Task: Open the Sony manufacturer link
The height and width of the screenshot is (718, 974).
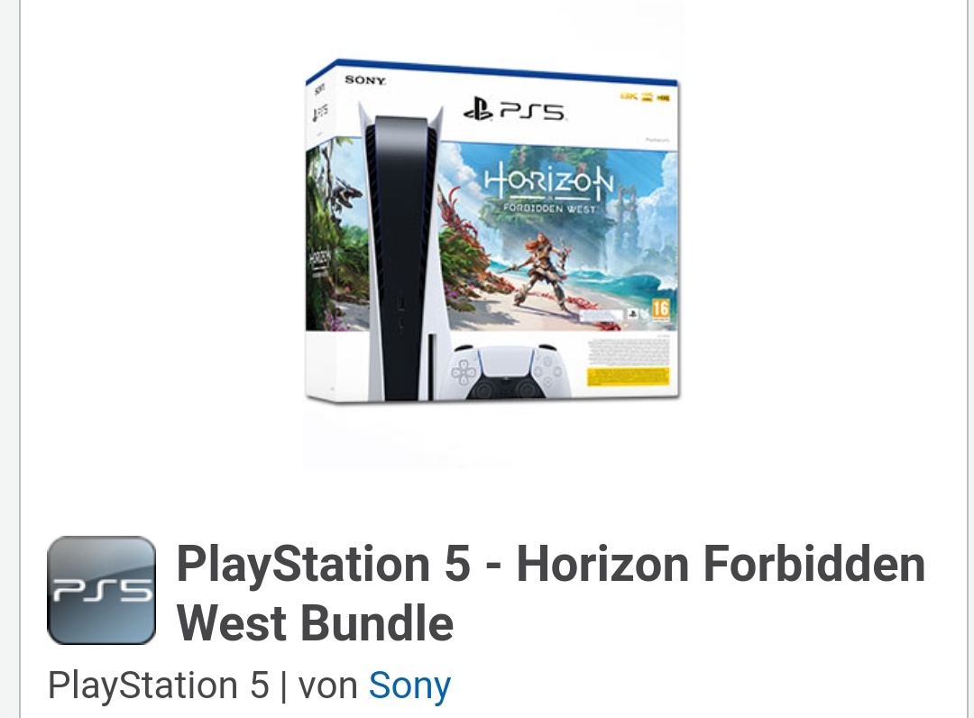Action: (409, 686)
